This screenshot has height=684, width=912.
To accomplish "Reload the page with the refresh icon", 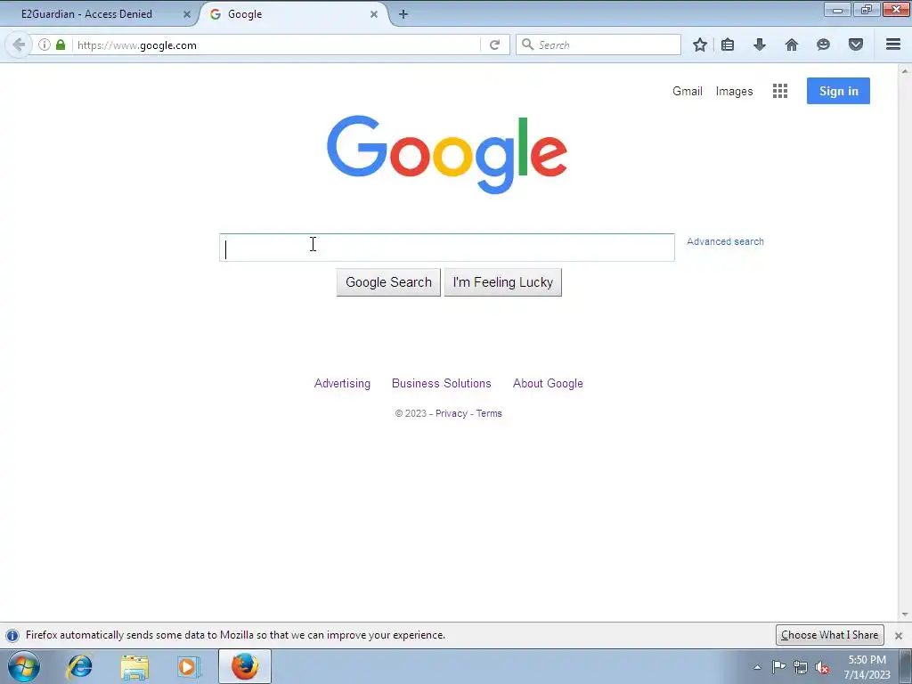I will coord(495,45).
